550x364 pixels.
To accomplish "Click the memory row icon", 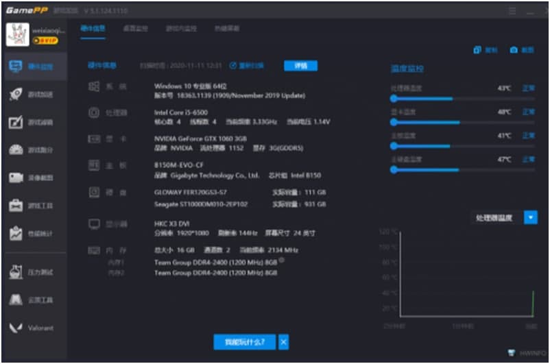I will click(94, 250).
